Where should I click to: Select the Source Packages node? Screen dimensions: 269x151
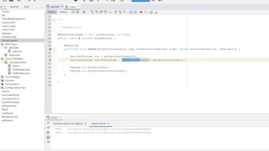tap(14, 59)
